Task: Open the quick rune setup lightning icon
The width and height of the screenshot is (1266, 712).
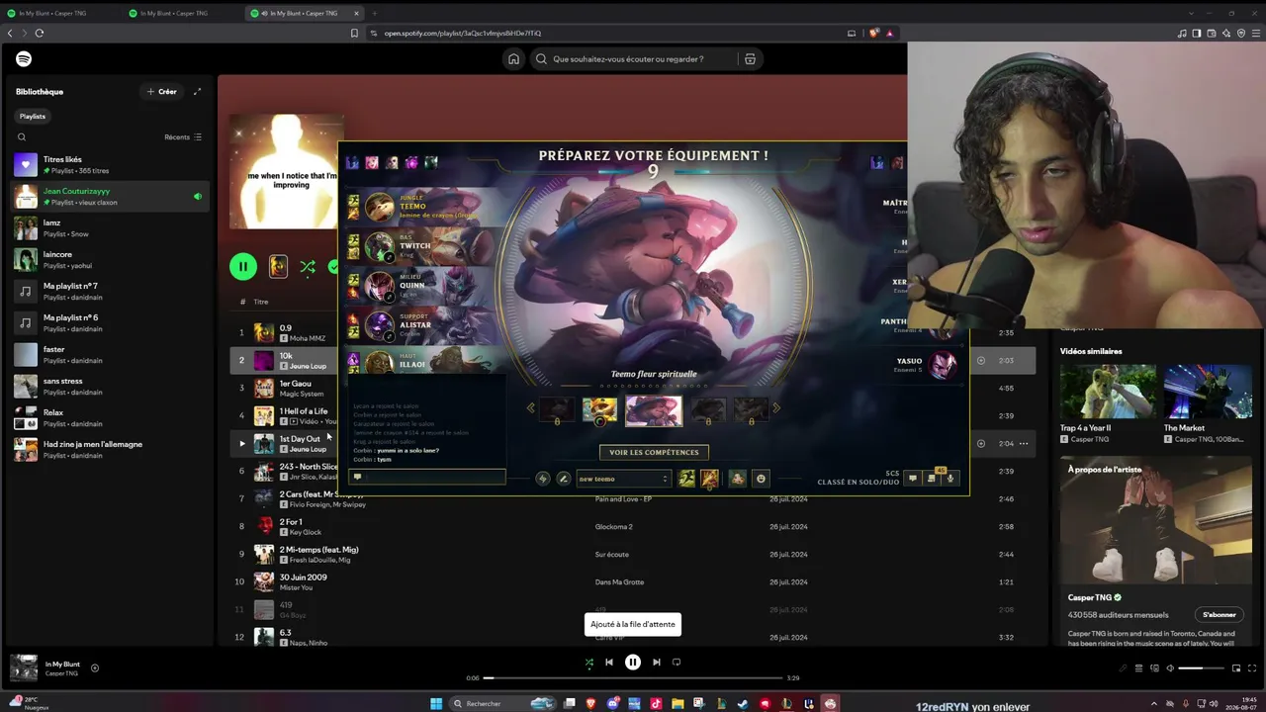Action: [x=542, y=480]
